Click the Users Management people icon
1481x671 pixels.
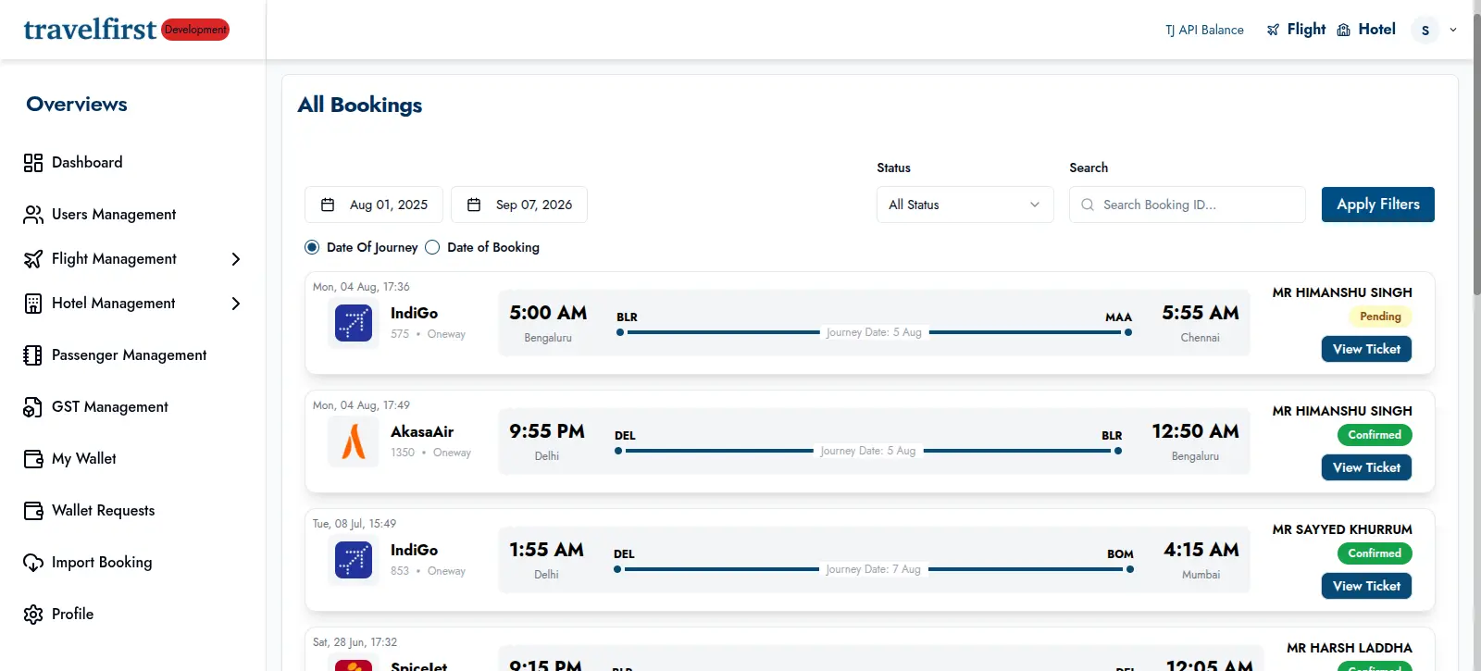33,215
